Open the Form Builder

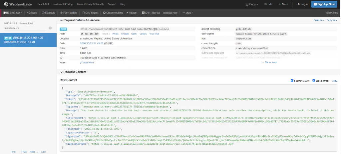(x=69, y=13)
